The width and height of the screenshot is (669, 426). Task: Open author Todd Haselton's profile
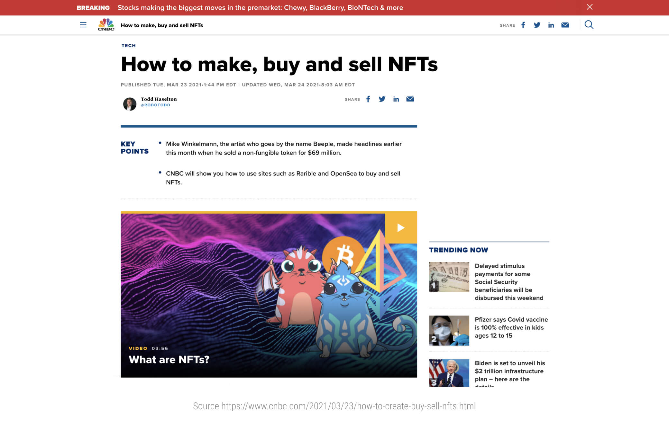pos(159,99)
